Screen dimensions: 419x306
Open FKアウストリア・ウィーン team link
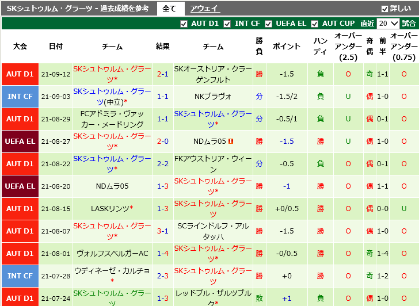tap(213, 164)
